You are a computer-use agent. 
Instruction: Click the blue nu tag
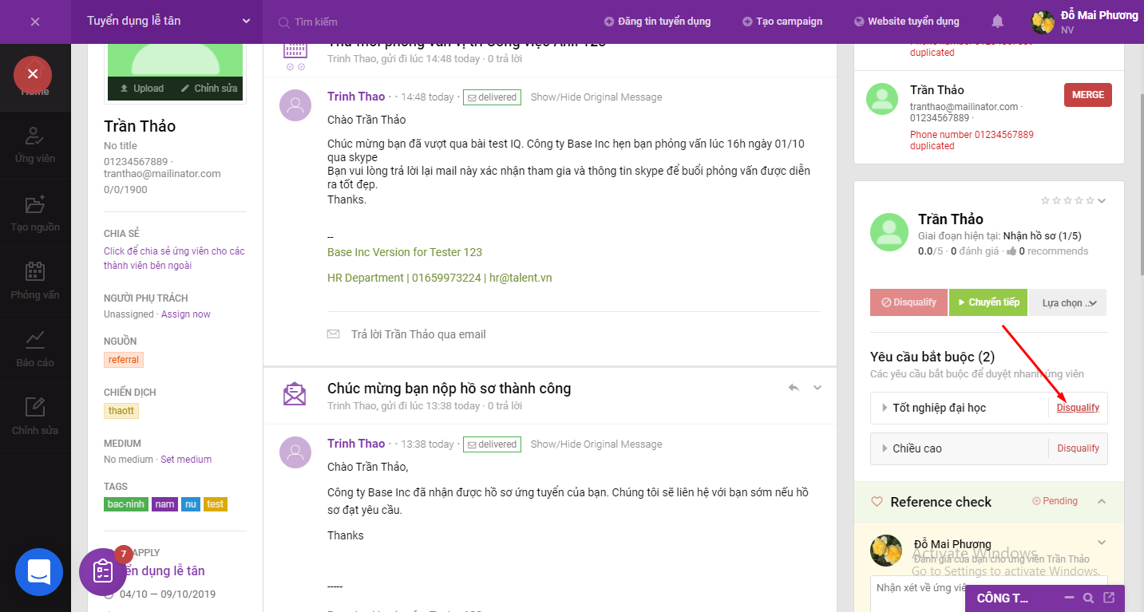point(192,504)
